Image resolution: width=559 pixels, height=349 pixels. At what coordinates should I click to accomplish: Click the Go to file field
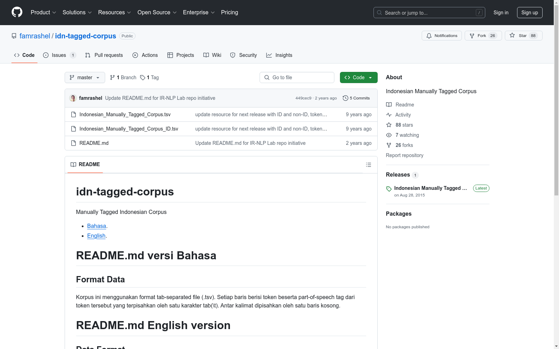(x=297, y=77)
